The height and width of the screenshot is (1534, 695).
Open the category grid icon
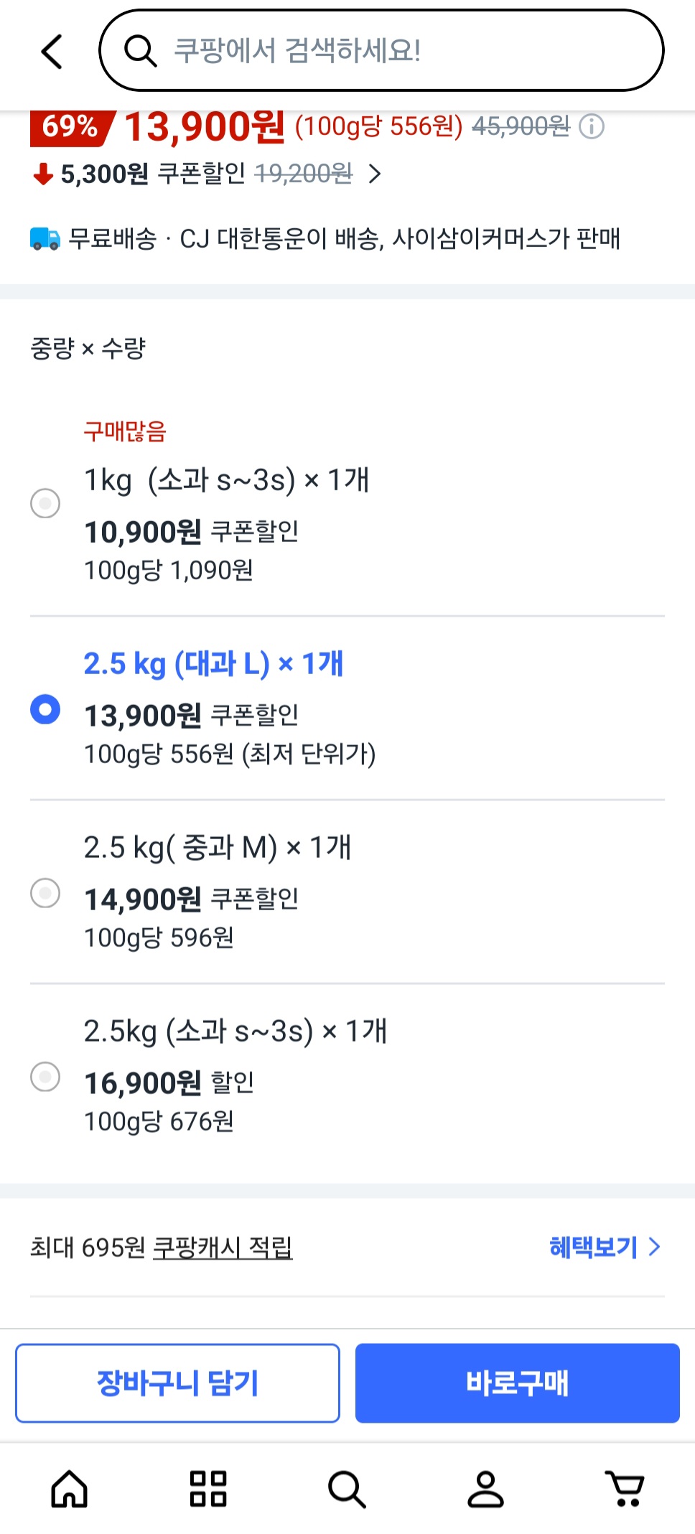point(208,1489)
